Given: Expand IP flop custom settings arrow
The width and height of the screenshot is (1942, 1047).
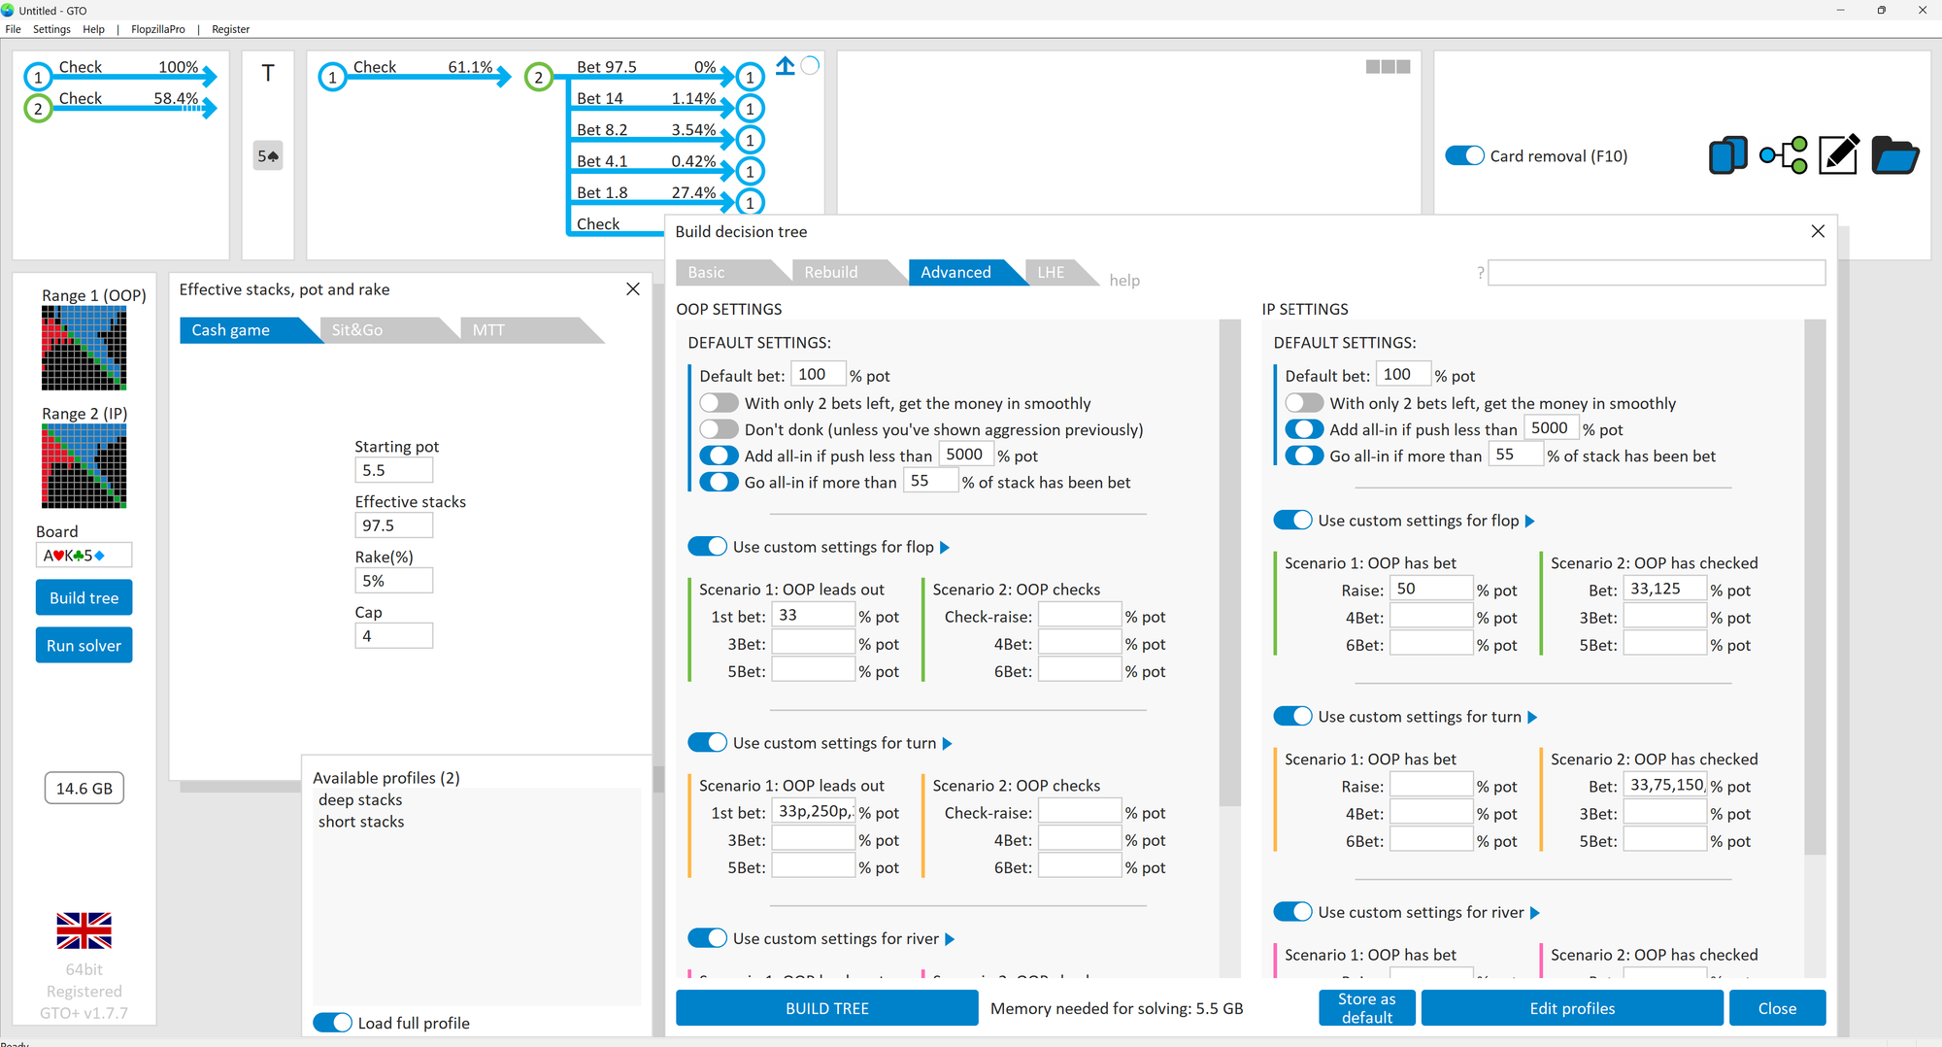Looking at the screenshot, I should pos(1530,522).
